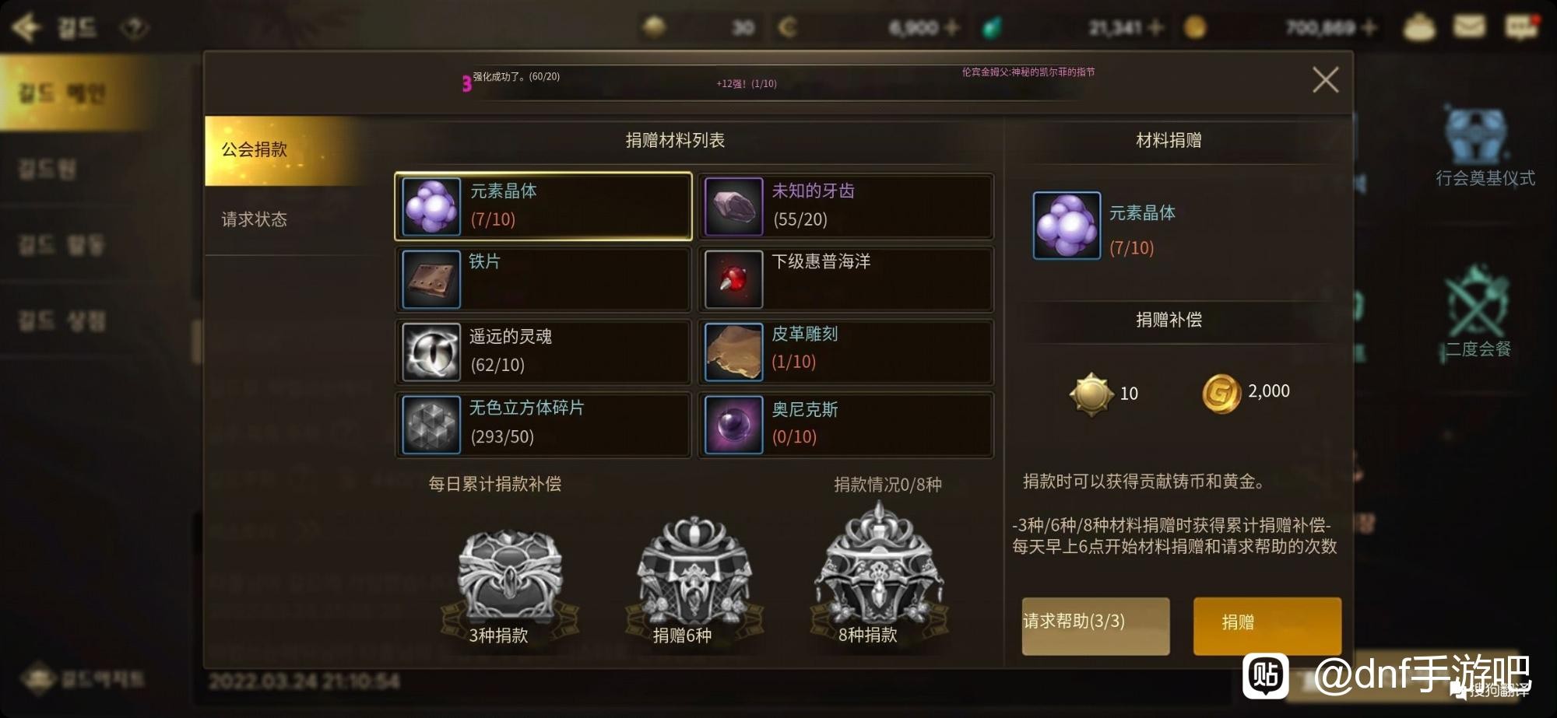Switch to the 公会捐款 tab
Viewport: 1557px width, 718px height.
coord(283,150)
